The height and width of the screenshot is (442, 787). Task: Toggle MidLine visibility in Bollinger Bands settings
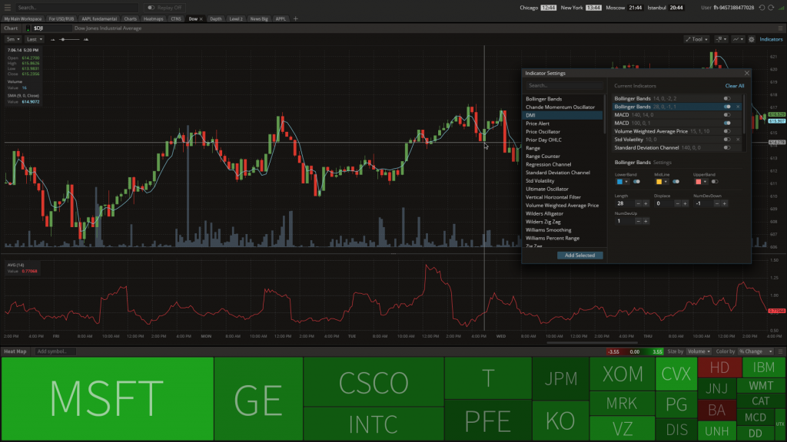(x=676, y=183)
